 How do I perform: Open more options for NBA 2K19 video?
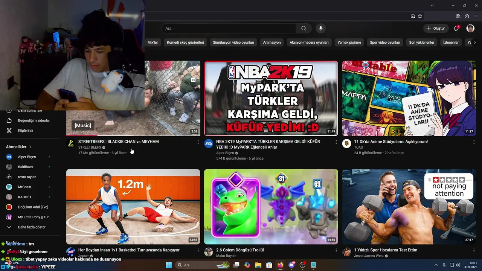click(336, 142)
